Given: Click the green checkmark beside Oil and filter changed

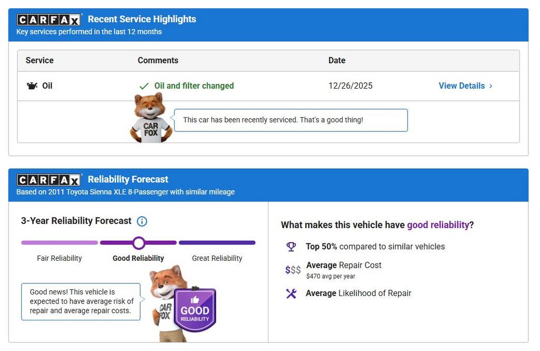Looking at the screenshot, I should (x=143, y=86).
